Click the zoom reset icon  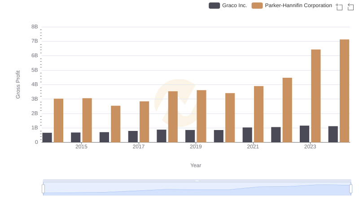click(350, 7)
